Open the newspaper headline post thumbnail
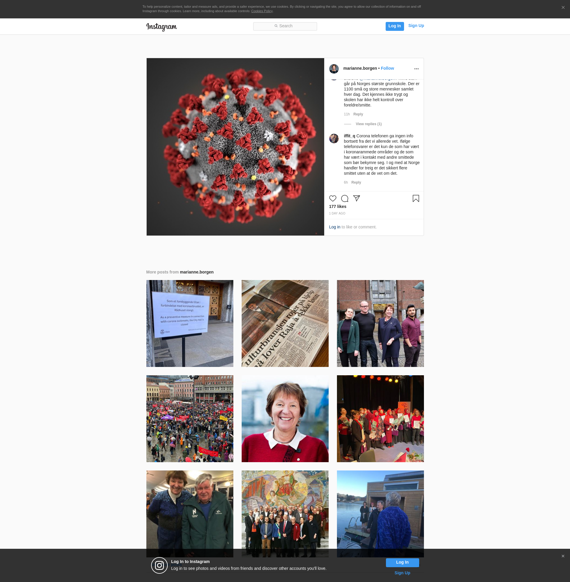Image resolution: width=570 pixels, height=582 pixels. point(285,323)
